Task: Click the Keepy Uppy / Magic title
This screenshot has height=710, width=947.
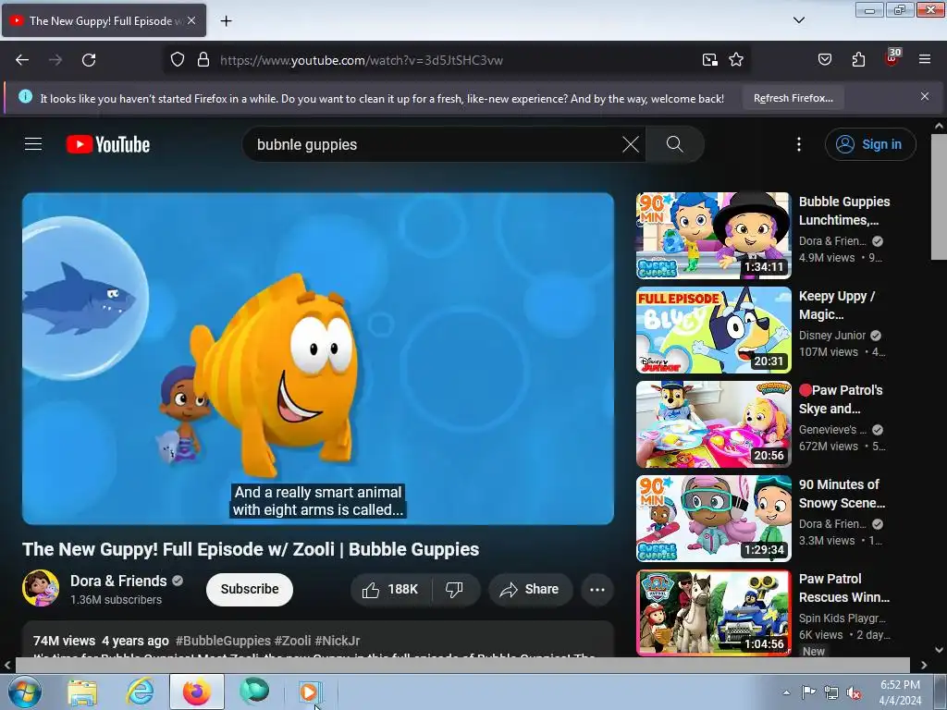Action: coord(836,305)
